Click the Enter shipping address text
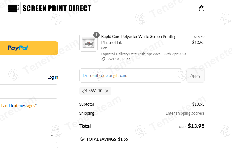Viewport: 232px width, 150px height. tap(185, 113)
